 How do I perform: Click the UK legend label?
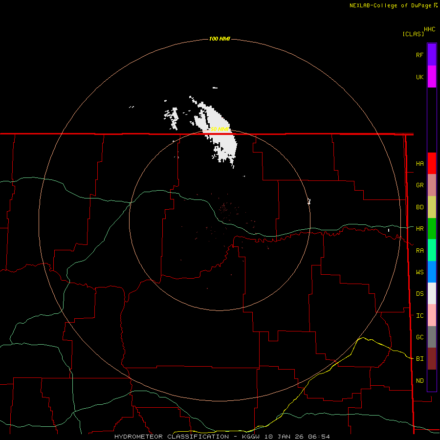click(x=419, y=77)
